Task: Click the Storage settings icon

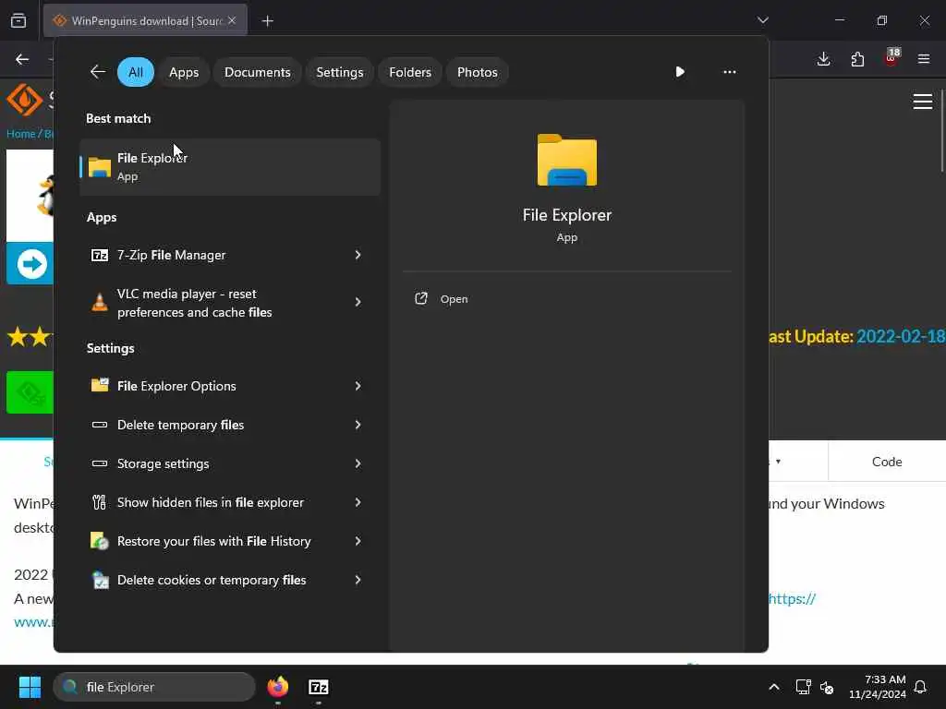Action: [100, 463]
